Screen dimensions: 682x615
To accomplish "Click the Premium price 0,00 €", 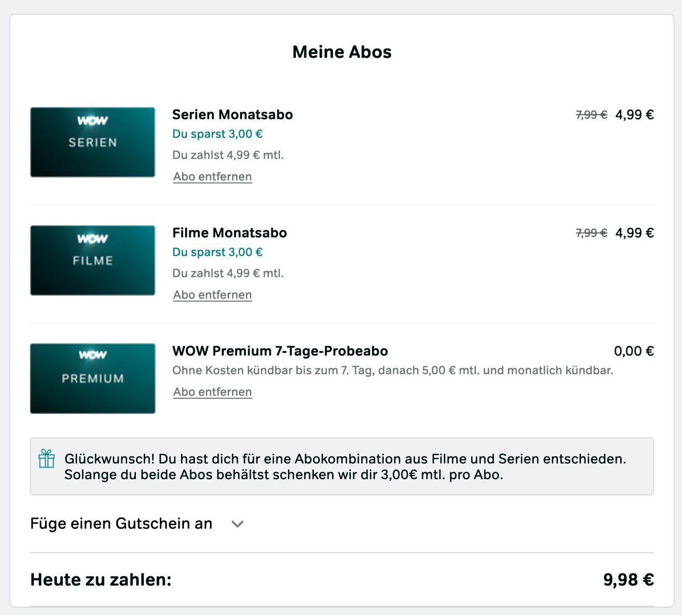I will click(634, 351).
